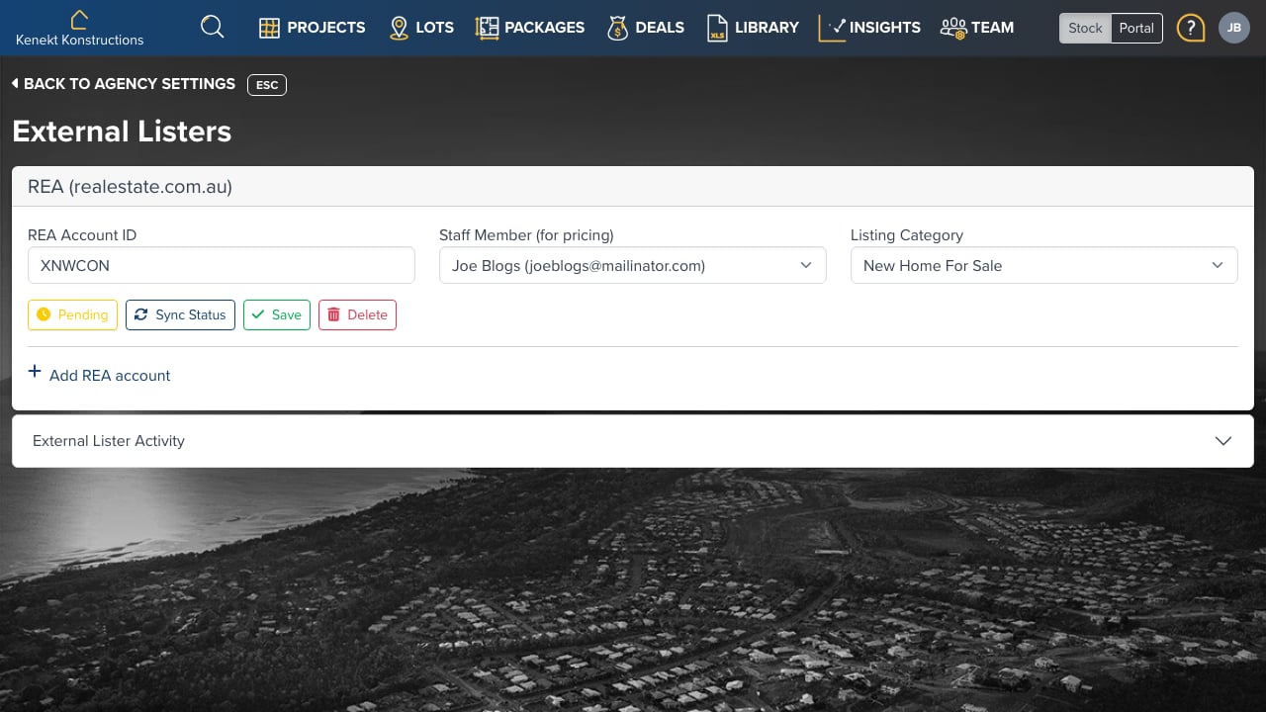The height and width of the screenshot is (712, 1266).
Task: Open the Listing Category dropdown
Action: click(x=1044, y=265)
